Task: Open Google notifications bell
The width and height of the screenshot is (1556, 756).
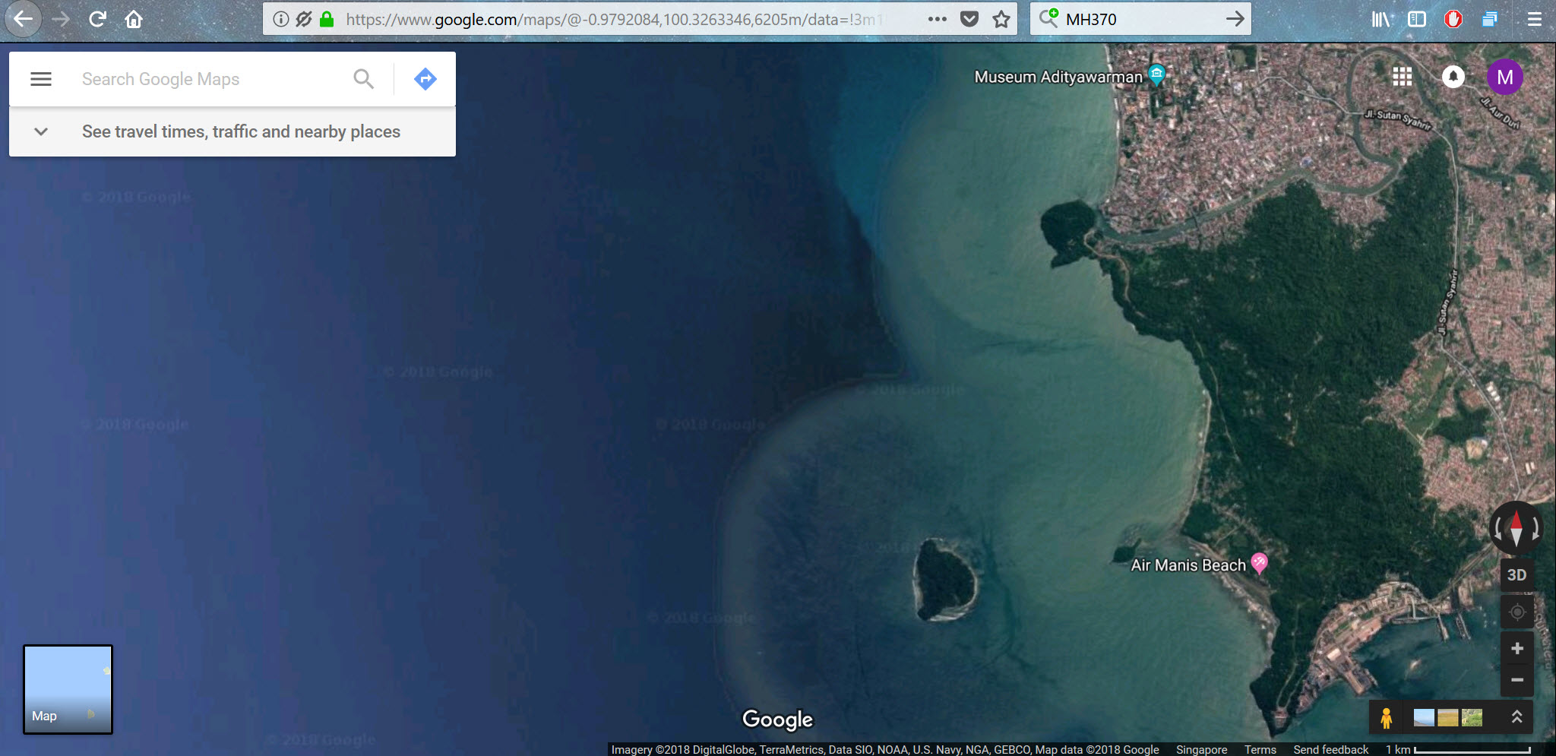Action: click(x=1453, y=77)
